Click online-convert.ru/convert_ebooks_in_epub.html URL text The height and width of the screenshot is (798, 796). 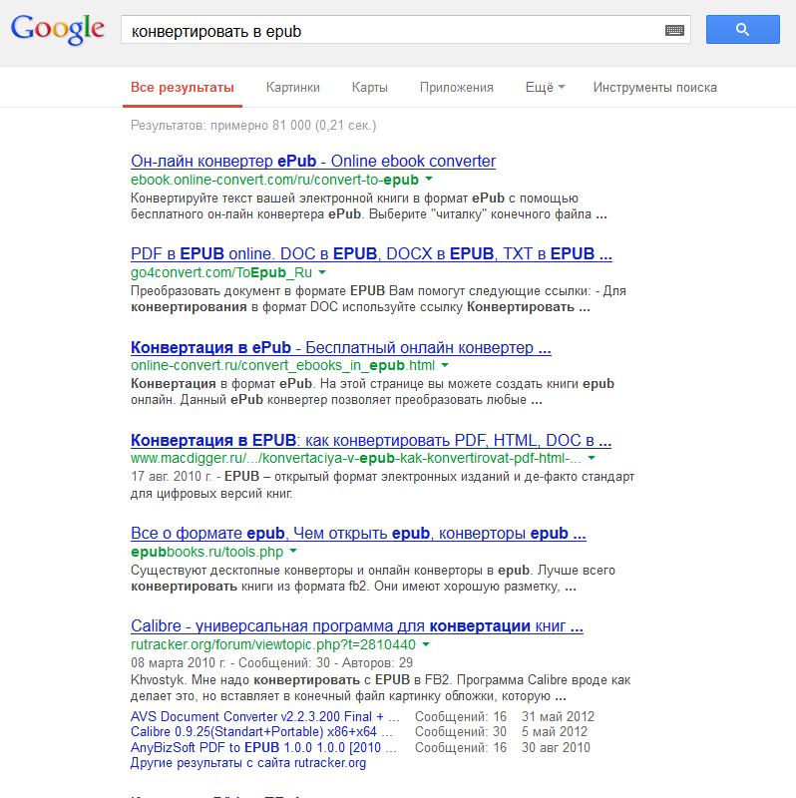(x=283, y=365)
